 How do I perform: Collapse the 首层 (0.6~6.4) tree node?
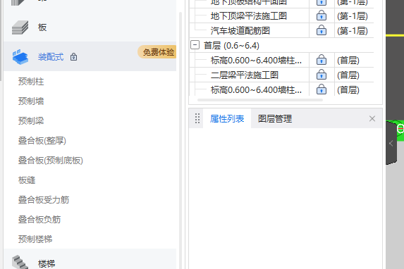195,45
